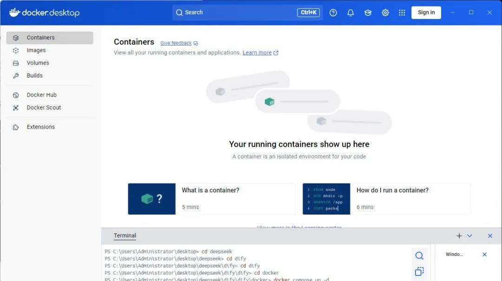Click the Search input field
The height and width of the screenshot is (281, 502).
click(247, 13)
